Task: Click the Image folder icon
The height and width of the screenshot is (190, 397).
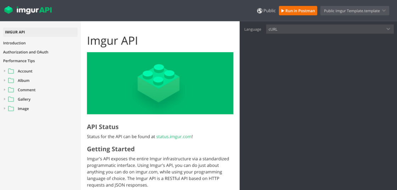Action: click(x=11, y=109)
